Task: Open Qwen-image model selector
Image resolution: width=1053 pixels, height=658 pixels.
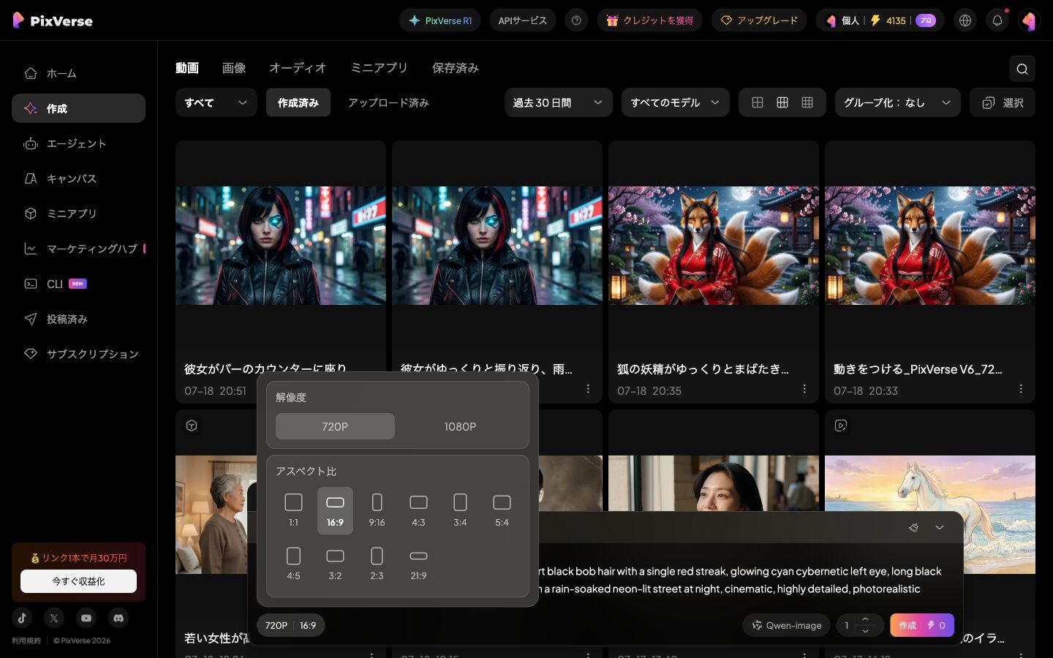Action: (x=787, y=625)
